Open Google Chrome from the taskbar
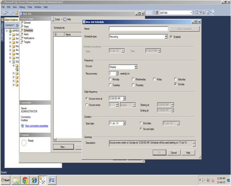 click(25, 180)
